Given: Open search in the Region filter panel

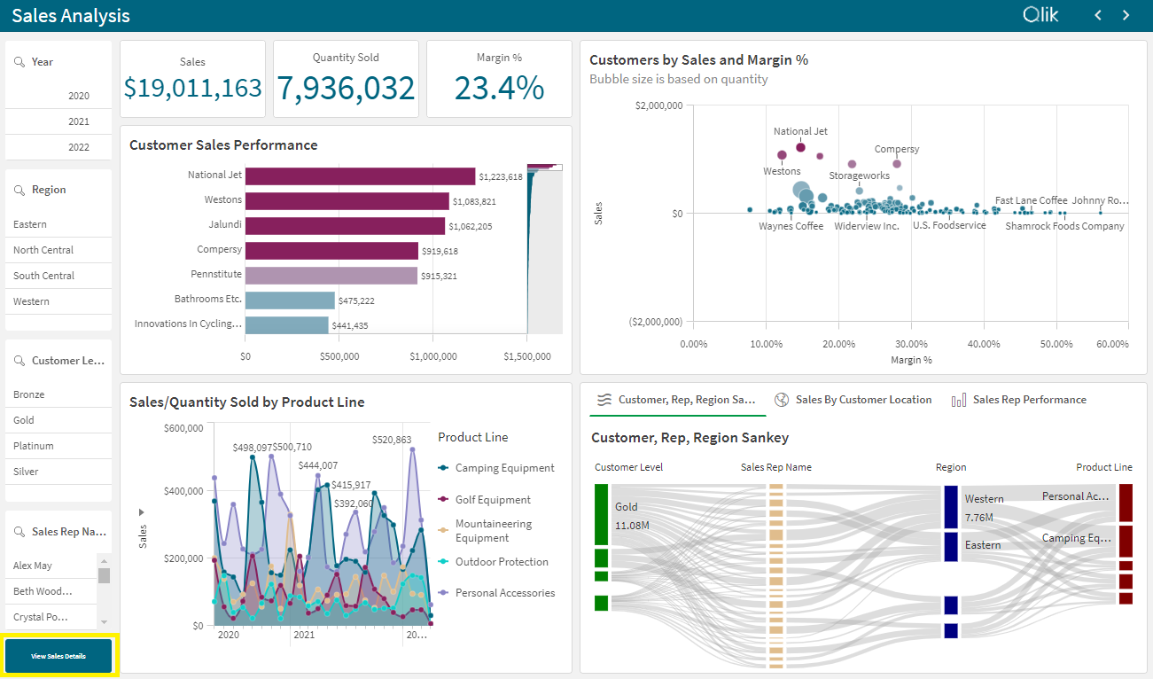Looking at the screenshot, I should tap(20, 189).
